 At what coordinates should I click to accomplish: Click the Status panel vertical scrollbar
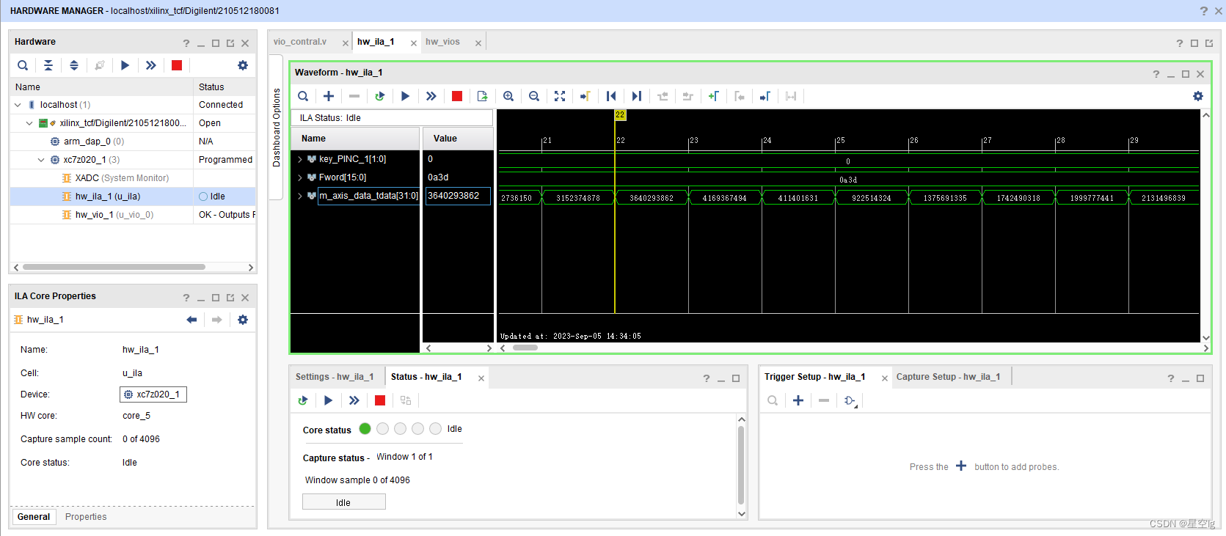point(741,463)
